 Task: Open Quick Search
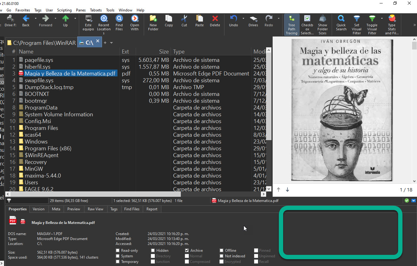point(341,23)
